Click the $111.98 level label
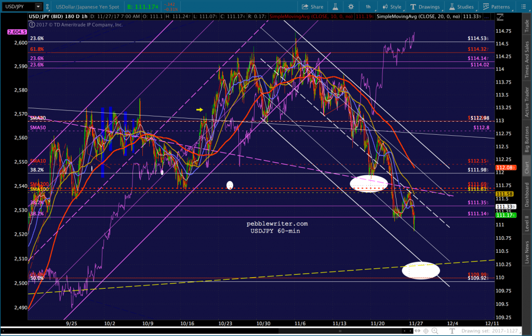The height and width of the screenshot is (336, 532). tap(478, 170)
